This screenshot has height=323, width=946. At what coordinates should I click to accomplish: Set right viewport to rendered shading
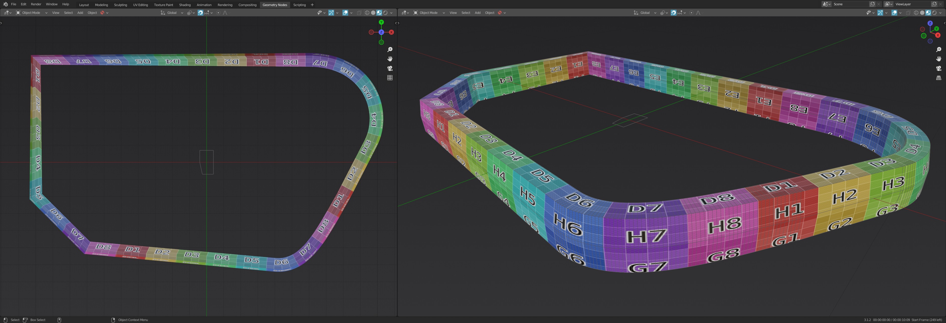pos(934,13)
